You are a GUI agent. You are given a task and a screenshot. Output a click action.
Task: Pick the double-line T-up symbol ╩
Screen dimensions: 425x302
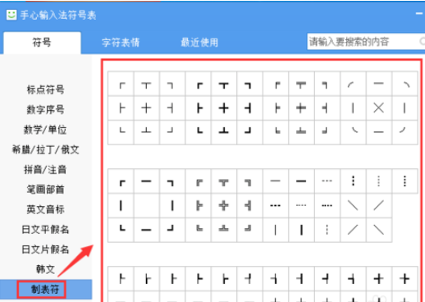coord(224,230)
